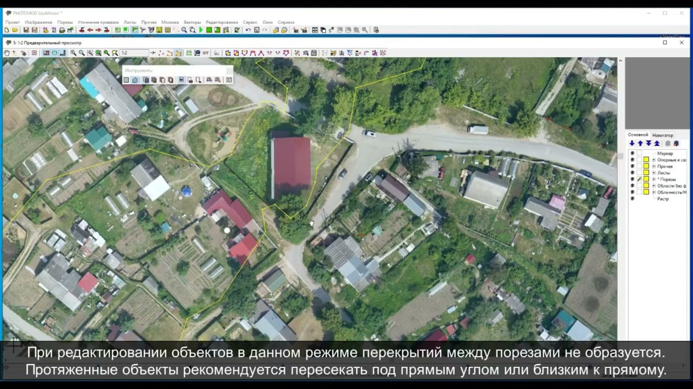Toggle visibility of Опорные и св layer
The width and height of the screenshot is (693, 389).
pos(632,160)
